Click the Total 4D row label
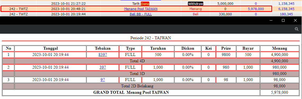Screen dimensions: 302x99 point(137,61)
